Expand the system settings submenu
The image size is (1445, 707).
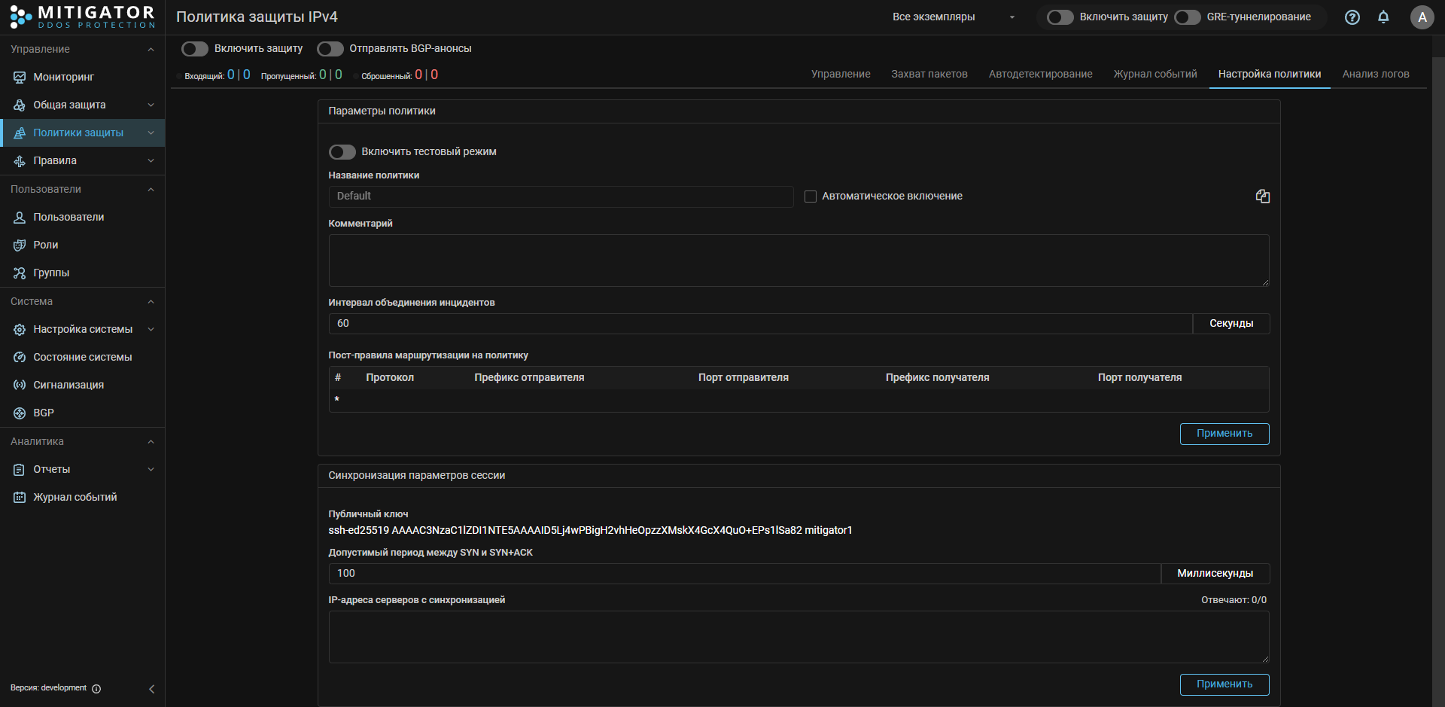pos(151,329)
